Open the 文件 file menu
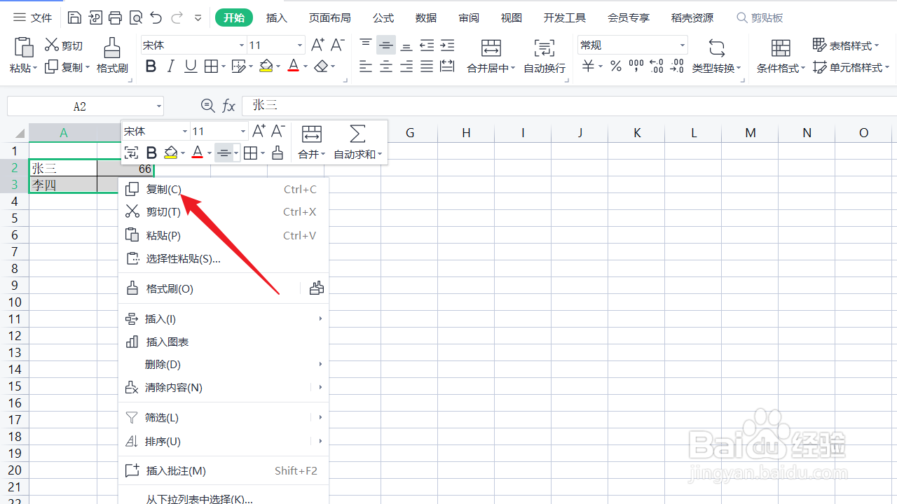 coord(33,17)
